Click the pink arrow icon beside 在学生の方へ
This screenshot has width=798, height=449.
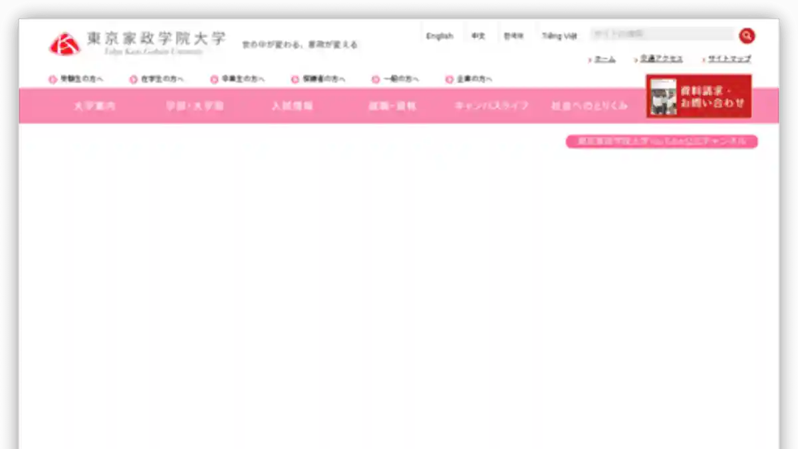coord(134,79)
